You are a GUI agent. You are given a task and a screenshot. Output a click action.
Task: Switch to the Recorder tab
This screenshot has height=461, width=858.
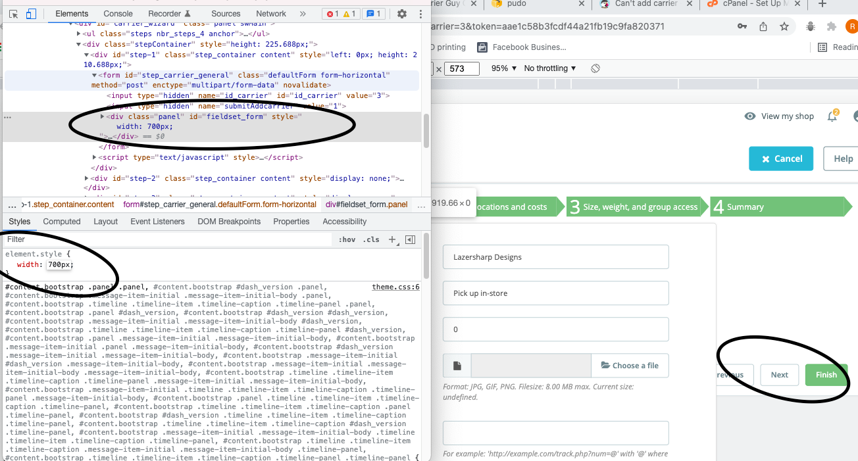pyautogui.click(x=170, y=14)
